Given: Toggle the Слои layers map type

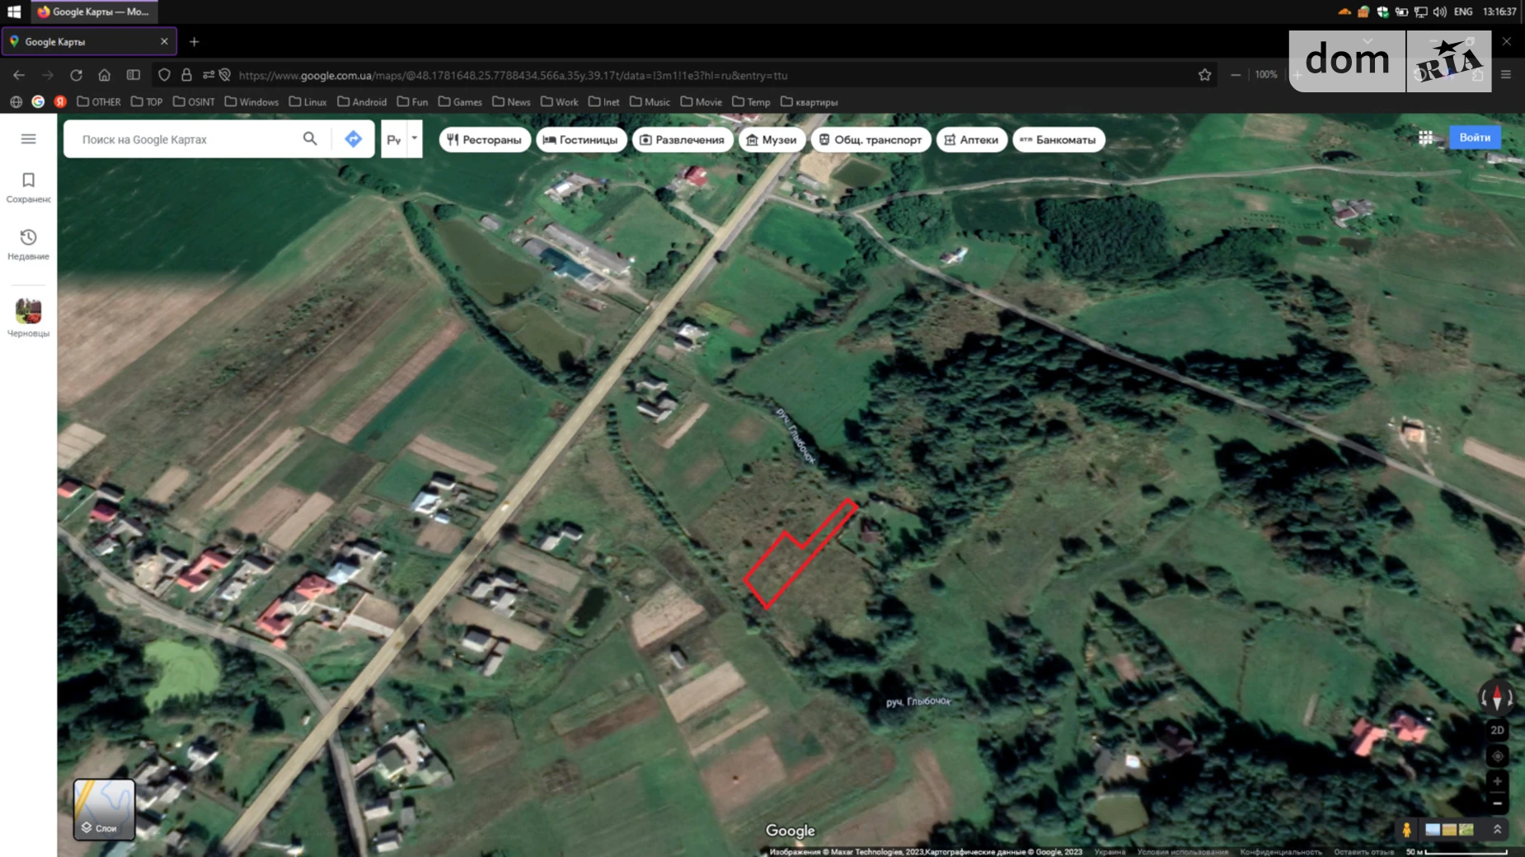Looking at the screenshot, I should (104, 809).
